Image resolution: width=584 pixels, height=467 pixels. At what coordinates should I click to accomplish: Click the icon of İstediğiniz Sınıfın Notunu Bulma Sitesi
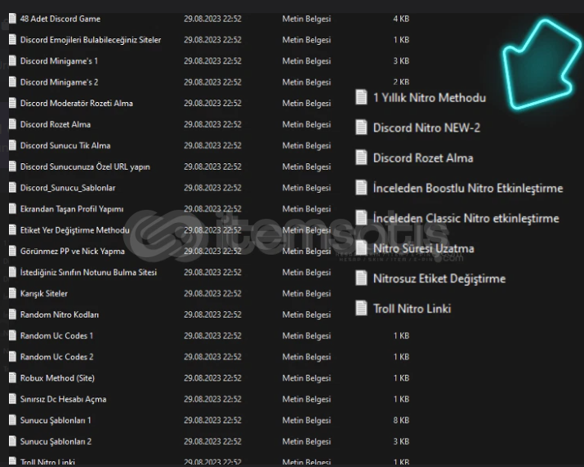coord(12,272)
